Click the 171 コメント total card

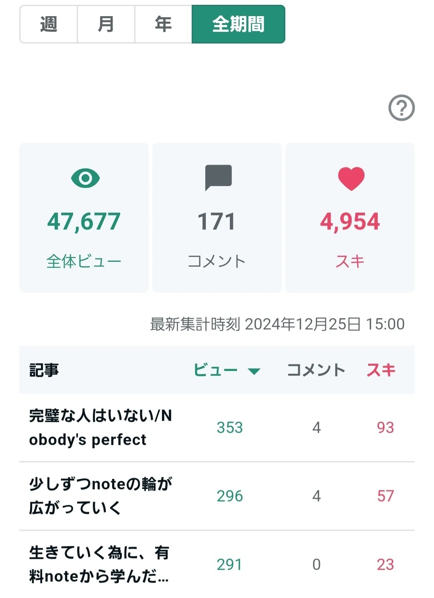(x=217, y=218)
